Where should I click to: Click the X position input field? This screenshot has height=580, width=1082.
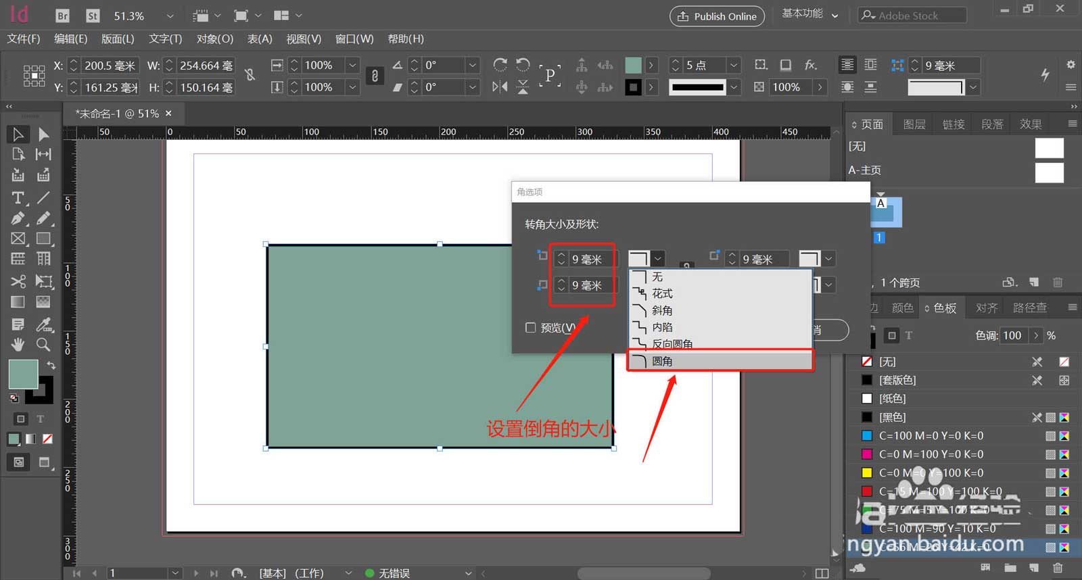[x=110, y=66]
